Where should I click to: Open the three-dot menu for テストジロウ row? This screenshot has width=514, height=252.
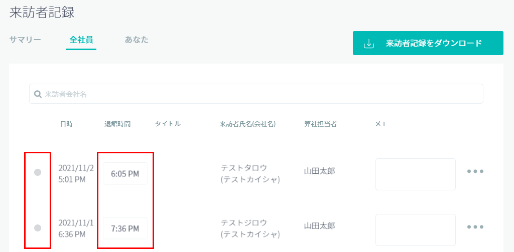(x=475, y=227)
